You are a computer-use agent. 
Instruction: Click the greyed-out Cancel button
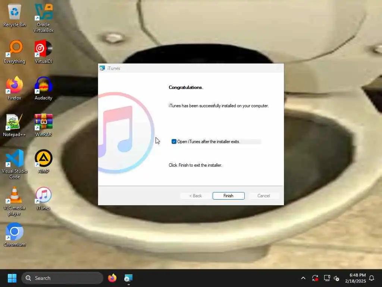[264, 196]
